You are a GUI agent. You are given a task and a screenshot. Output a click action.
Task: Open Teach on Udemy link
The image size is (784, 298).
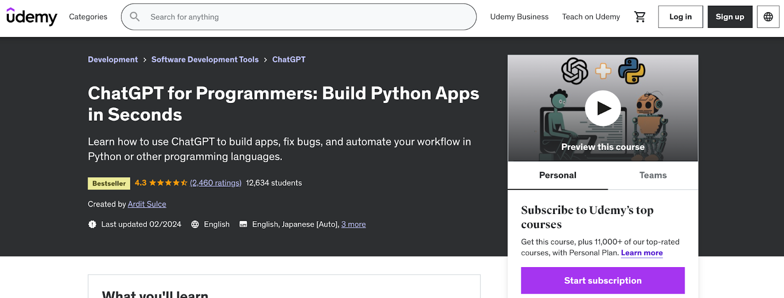point(591,17)
